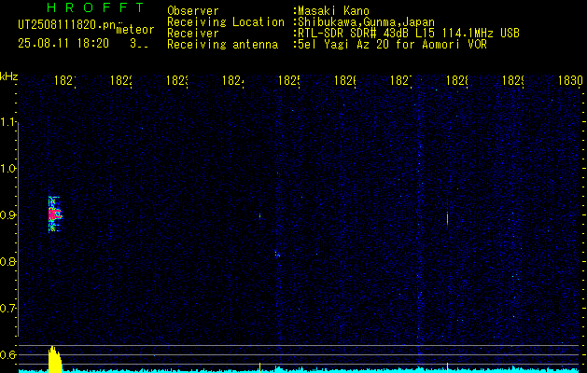The height and width of the screenshot is (373, 587).
Task: Click the date stamp 25.08.11 18:20
Action: (63, 44)
